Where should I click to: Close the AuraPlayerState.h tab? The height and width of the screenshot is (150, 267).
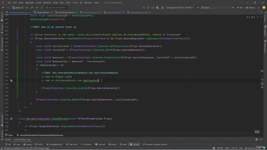pyautogui.click(x=76, y=12)
